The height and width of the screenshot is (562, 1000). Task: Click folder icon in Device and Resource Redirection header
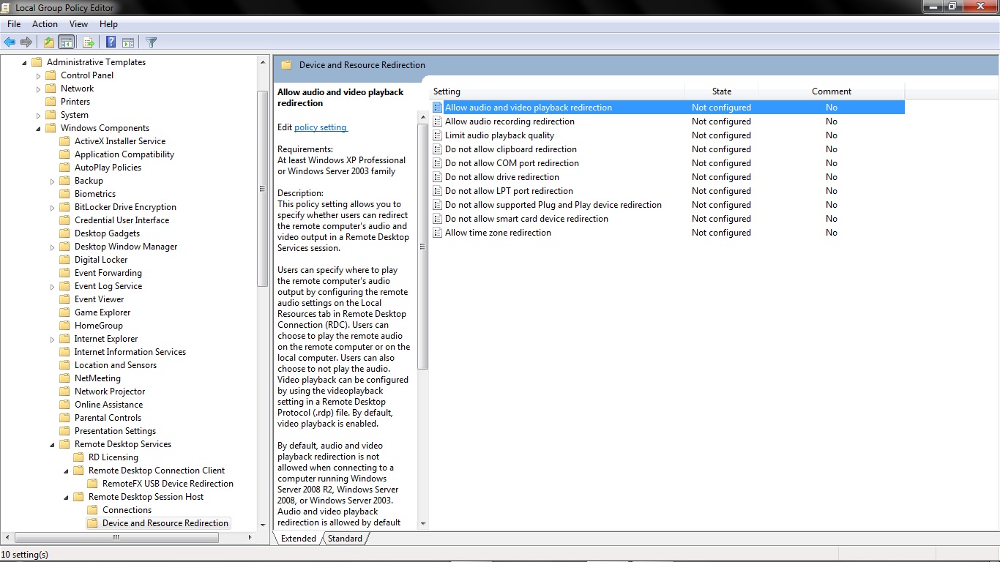[x=287, y=65]
